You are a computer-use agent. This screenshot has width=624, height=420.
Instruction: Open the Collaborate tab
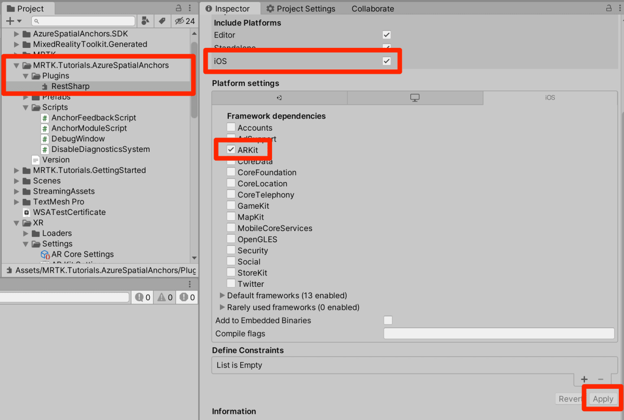[x=372, y=8]
